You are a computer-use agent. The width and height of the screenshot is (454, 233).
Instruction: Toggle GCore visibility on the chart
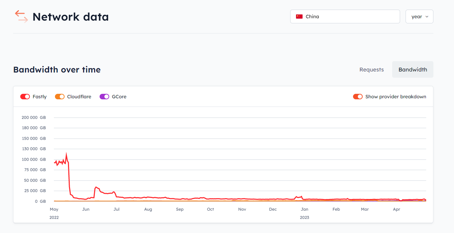[104, 97]
